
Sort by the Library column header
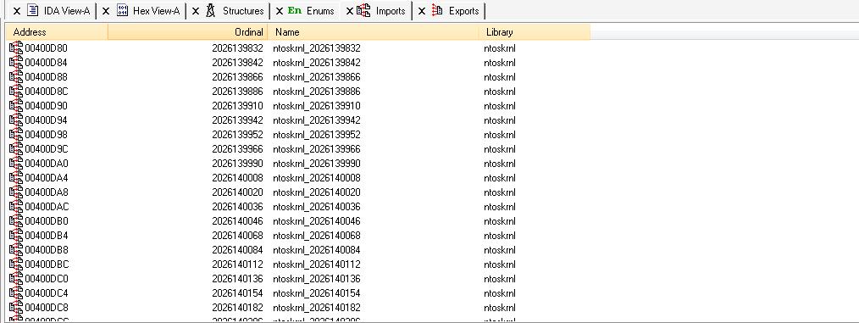pyautogui.click(x=535, y=32)
